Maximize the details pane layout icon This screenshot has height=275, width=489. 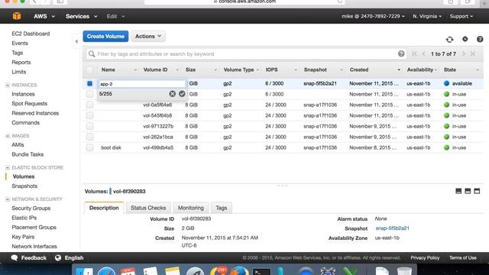477,191
